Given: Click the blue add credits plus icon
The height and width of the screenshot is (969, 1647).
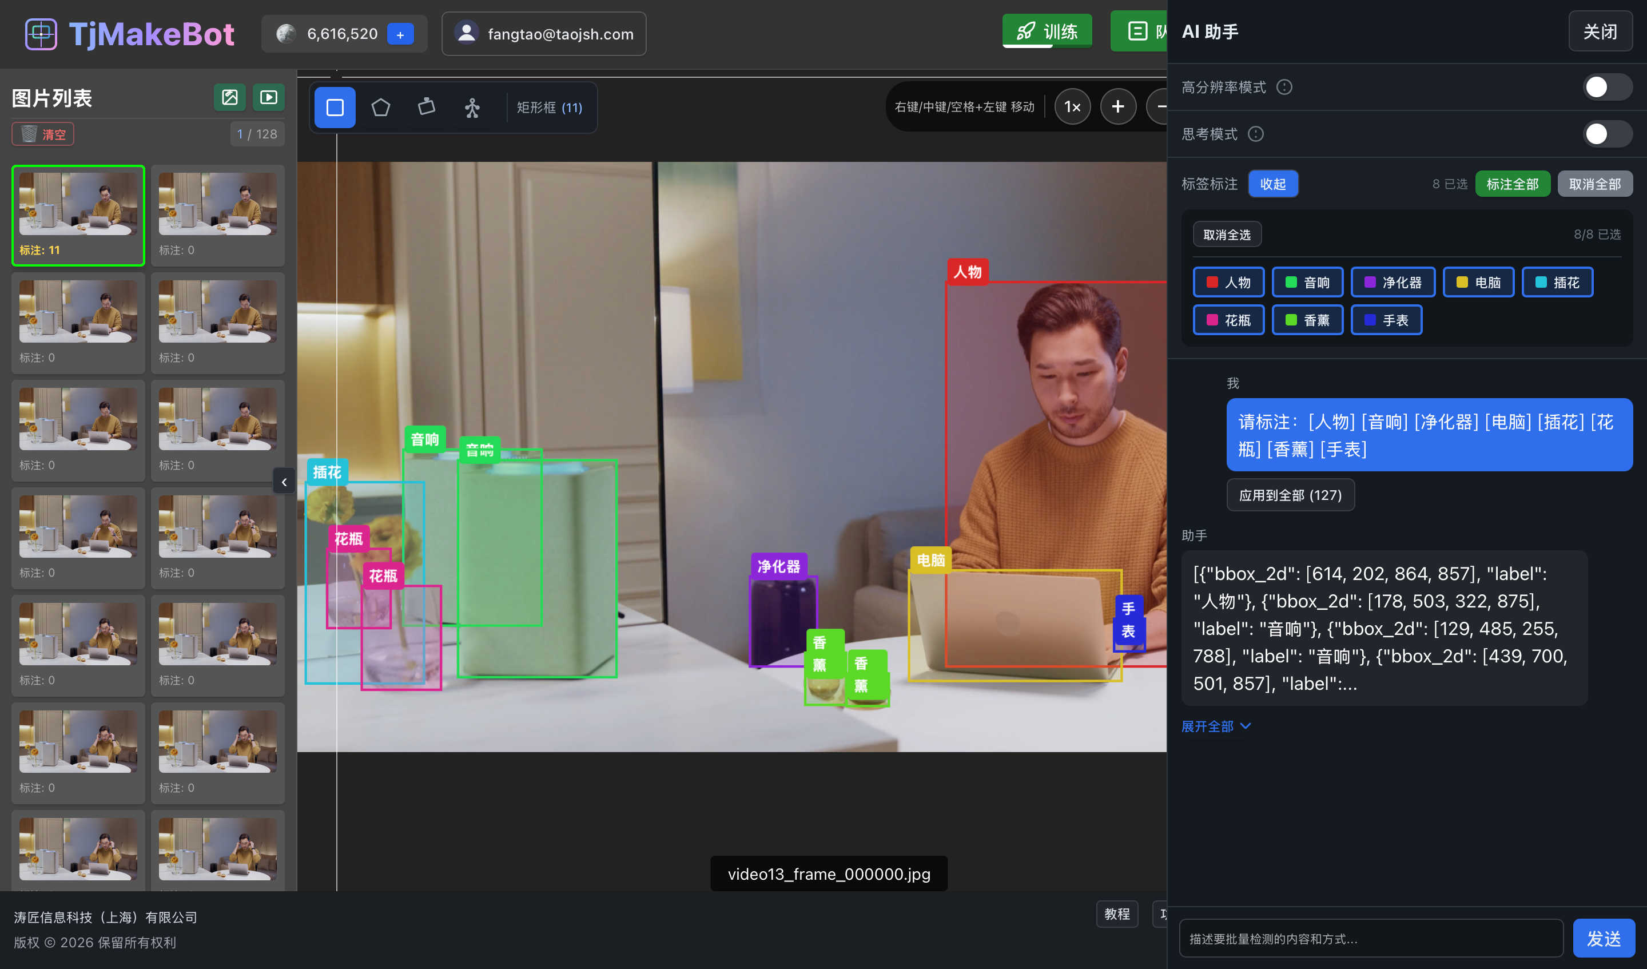Looking at the screenshot, I should pos(400,34).
